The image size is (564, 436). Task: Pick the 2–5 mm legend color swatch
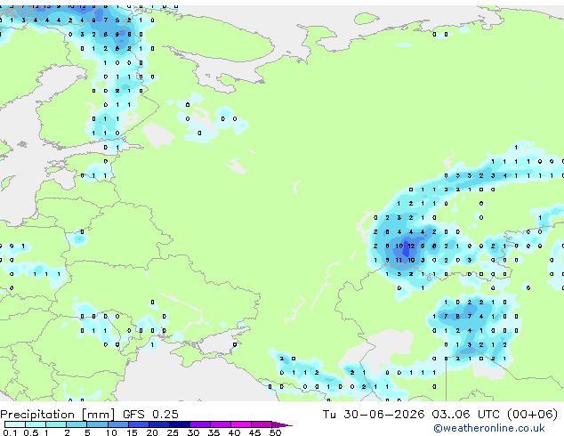(77, 424)
